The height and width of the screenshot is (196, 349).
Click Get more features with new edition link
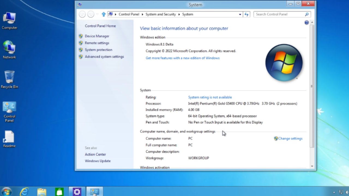pos(182,58)
